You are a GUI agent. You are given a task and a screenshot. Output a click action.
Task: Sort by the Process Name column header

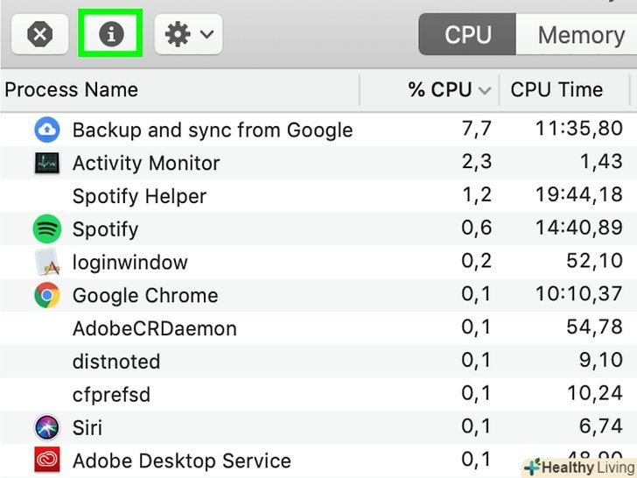[72, 89]
